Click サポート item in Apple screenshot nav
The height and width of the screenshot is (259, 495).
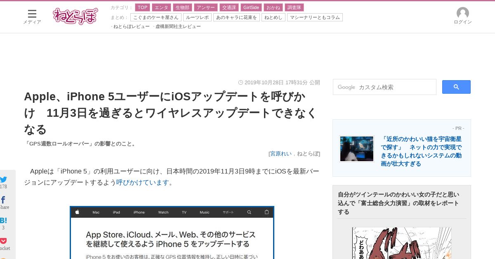click(x=228, y=213)
